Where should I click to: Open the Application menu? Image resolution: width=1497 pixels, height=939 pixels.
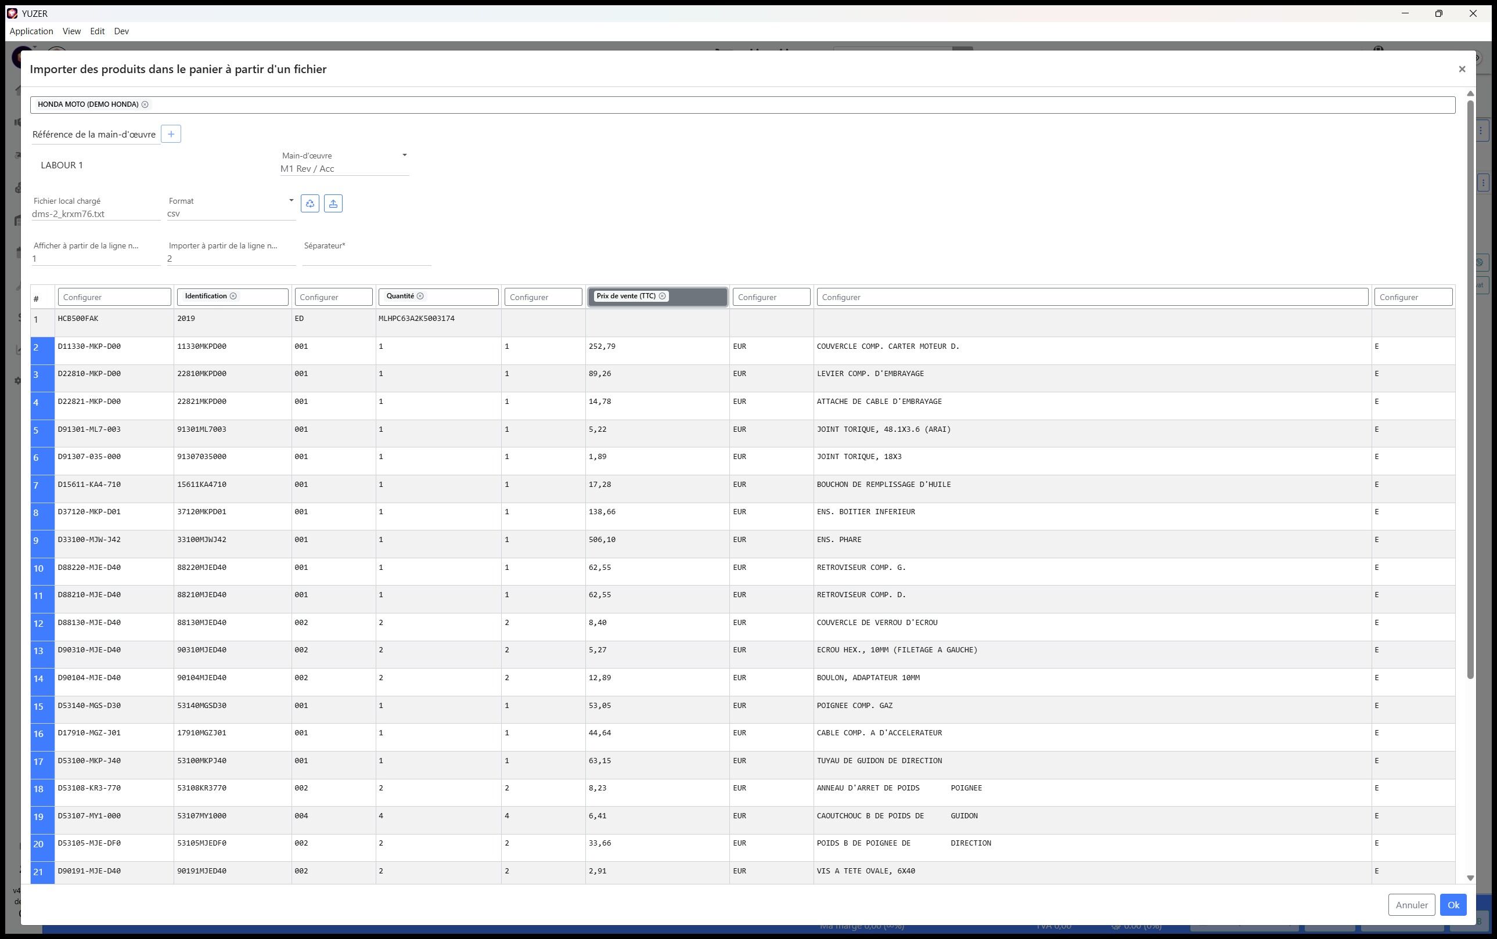point(31,31)
